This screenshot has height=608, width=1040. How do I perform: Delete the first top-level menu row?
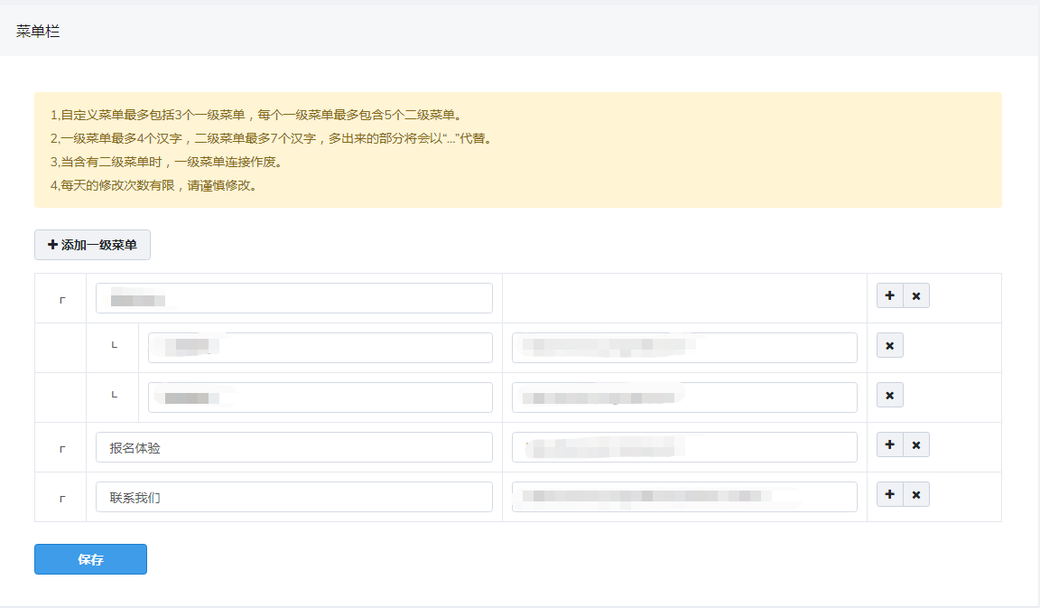tap(916, 295)
